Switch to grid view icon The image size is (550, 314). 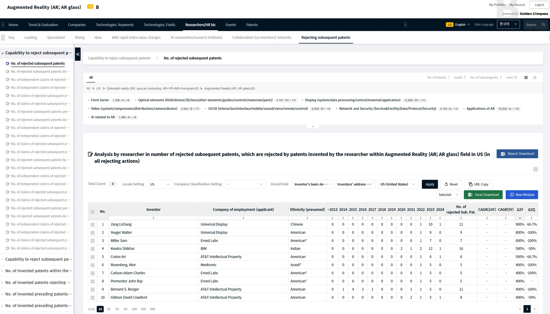(526, 78)
